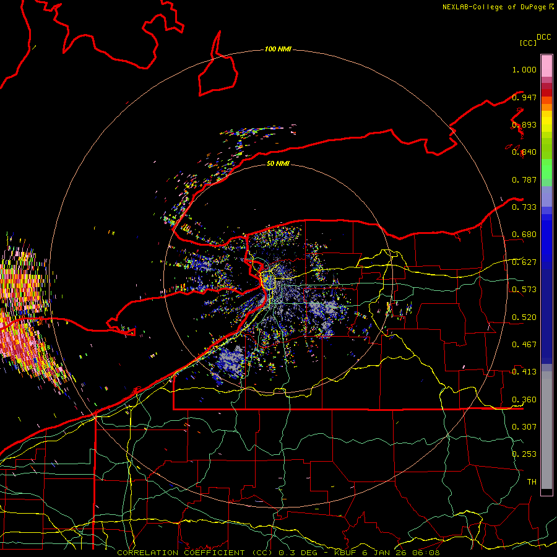Pick the gray segment of the color bar

coord(546,430)
